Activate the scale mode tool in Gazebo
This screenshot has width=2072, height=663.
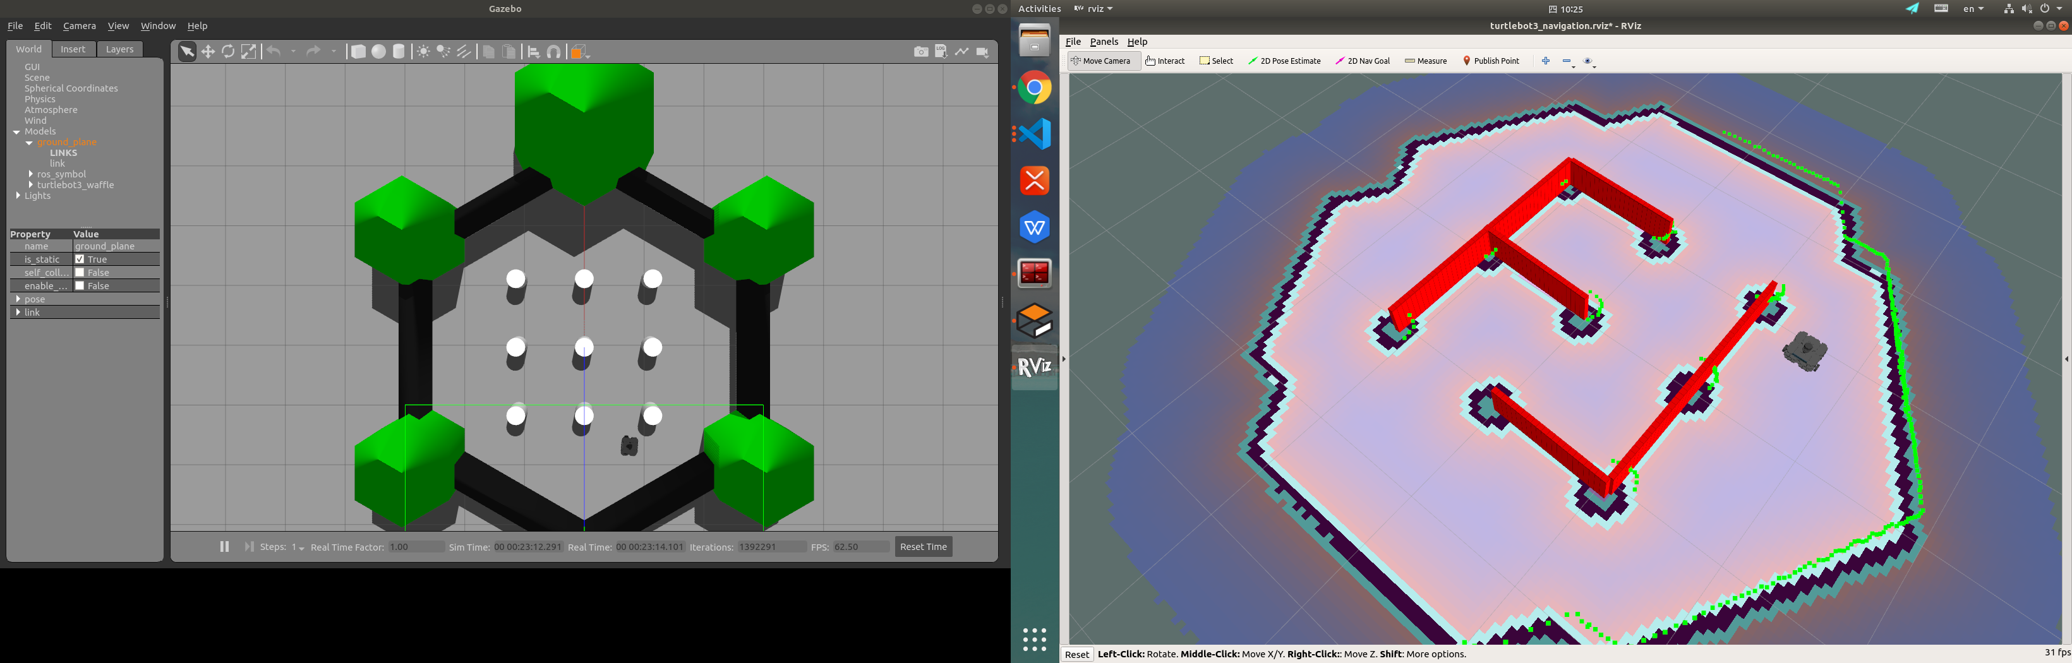250,51
